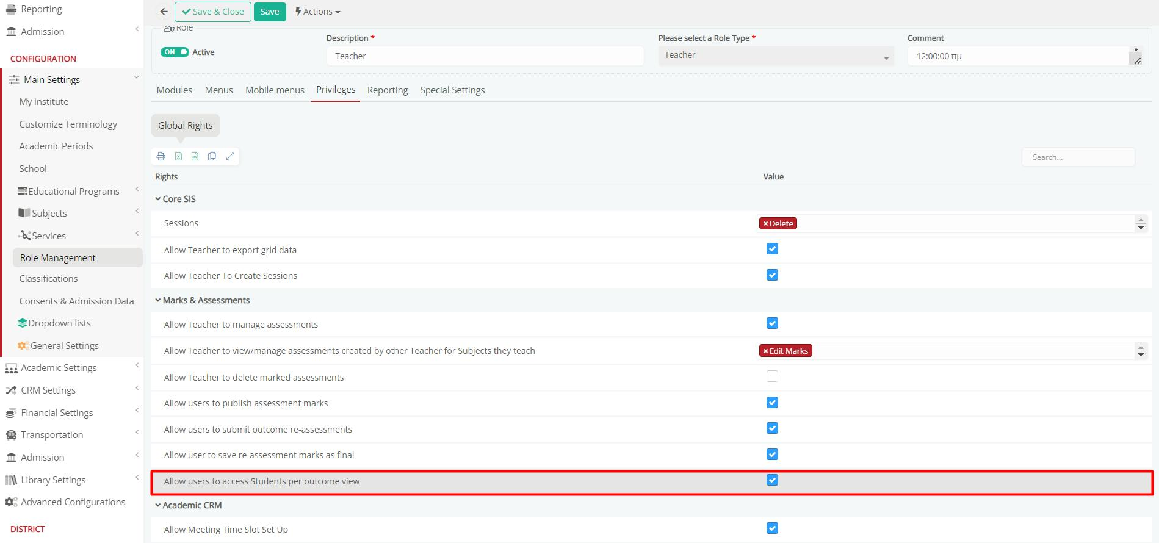Expand the Transportation menu
1159x543 pixels.
(137, 433)
